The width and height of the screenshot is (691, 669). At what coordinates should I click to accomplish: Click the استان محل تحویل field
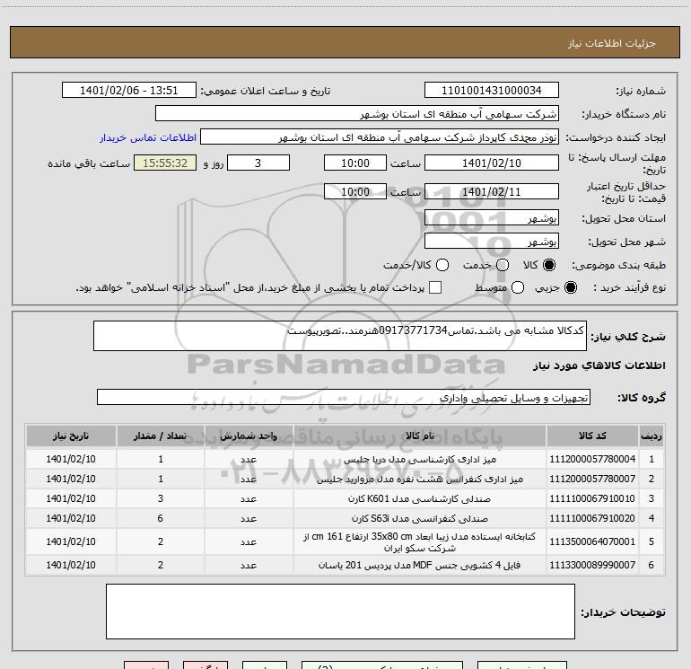click(x=492, y=218)
